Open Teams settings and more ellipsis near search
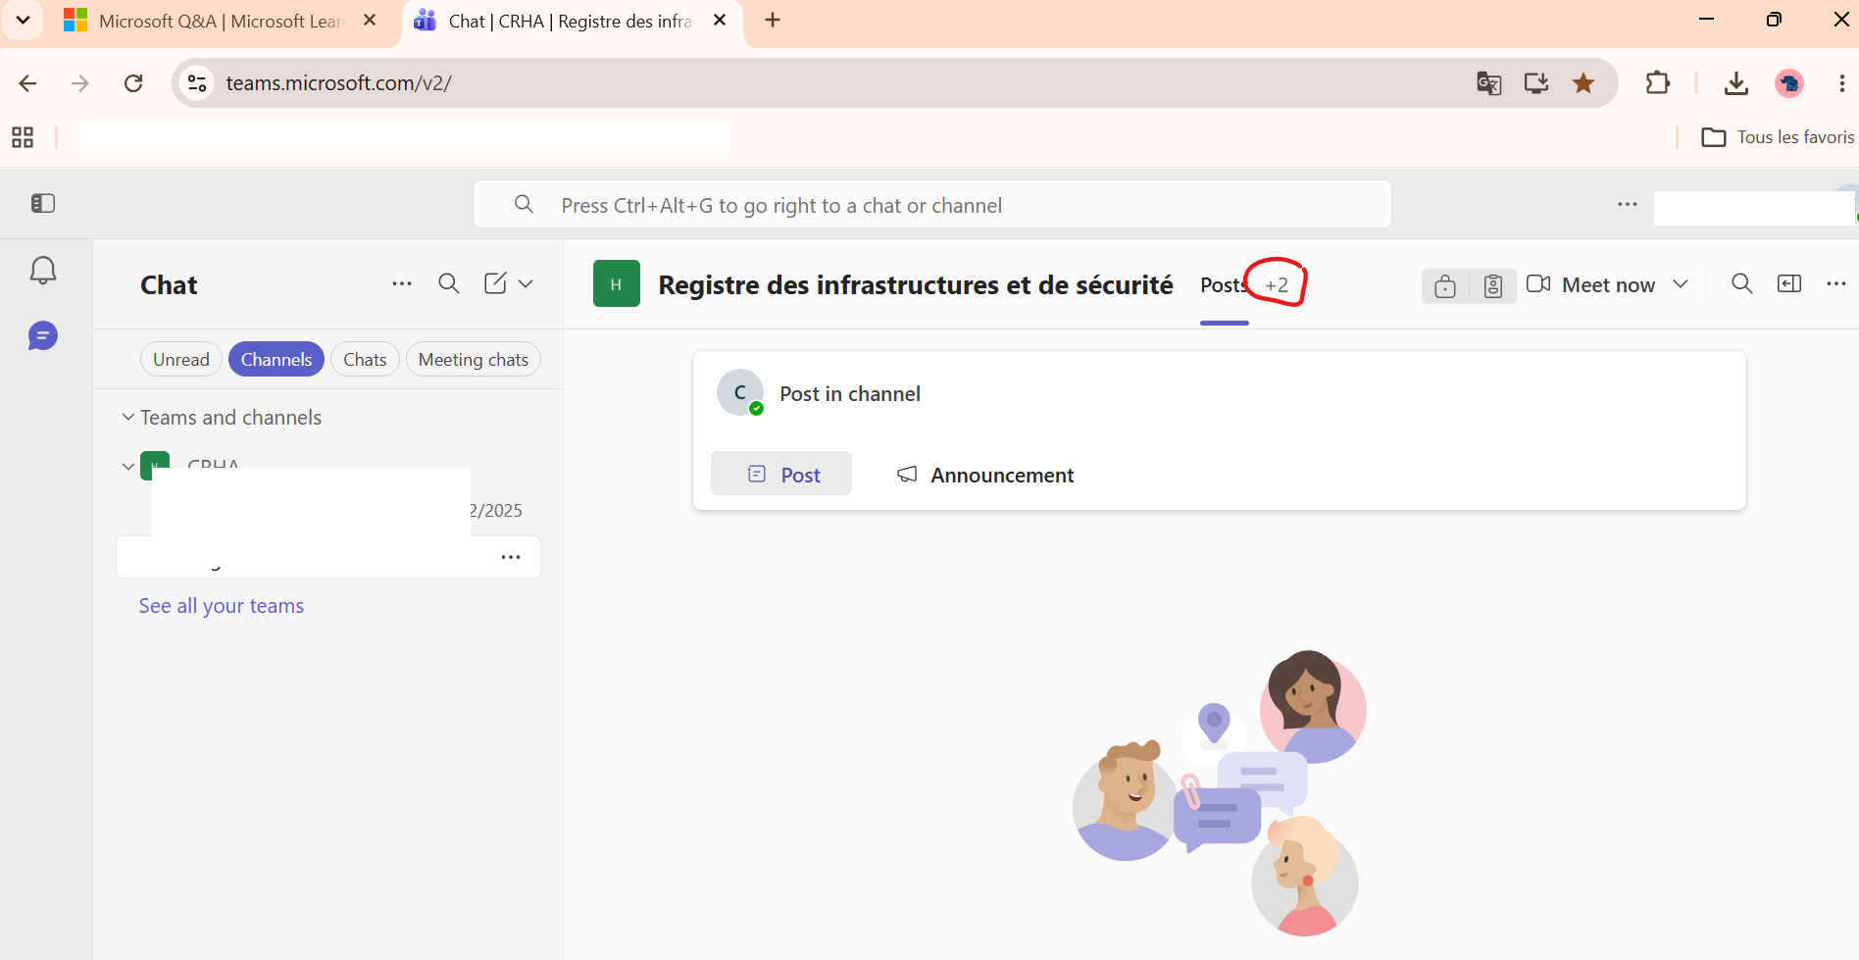 [x=1628, y=204]
